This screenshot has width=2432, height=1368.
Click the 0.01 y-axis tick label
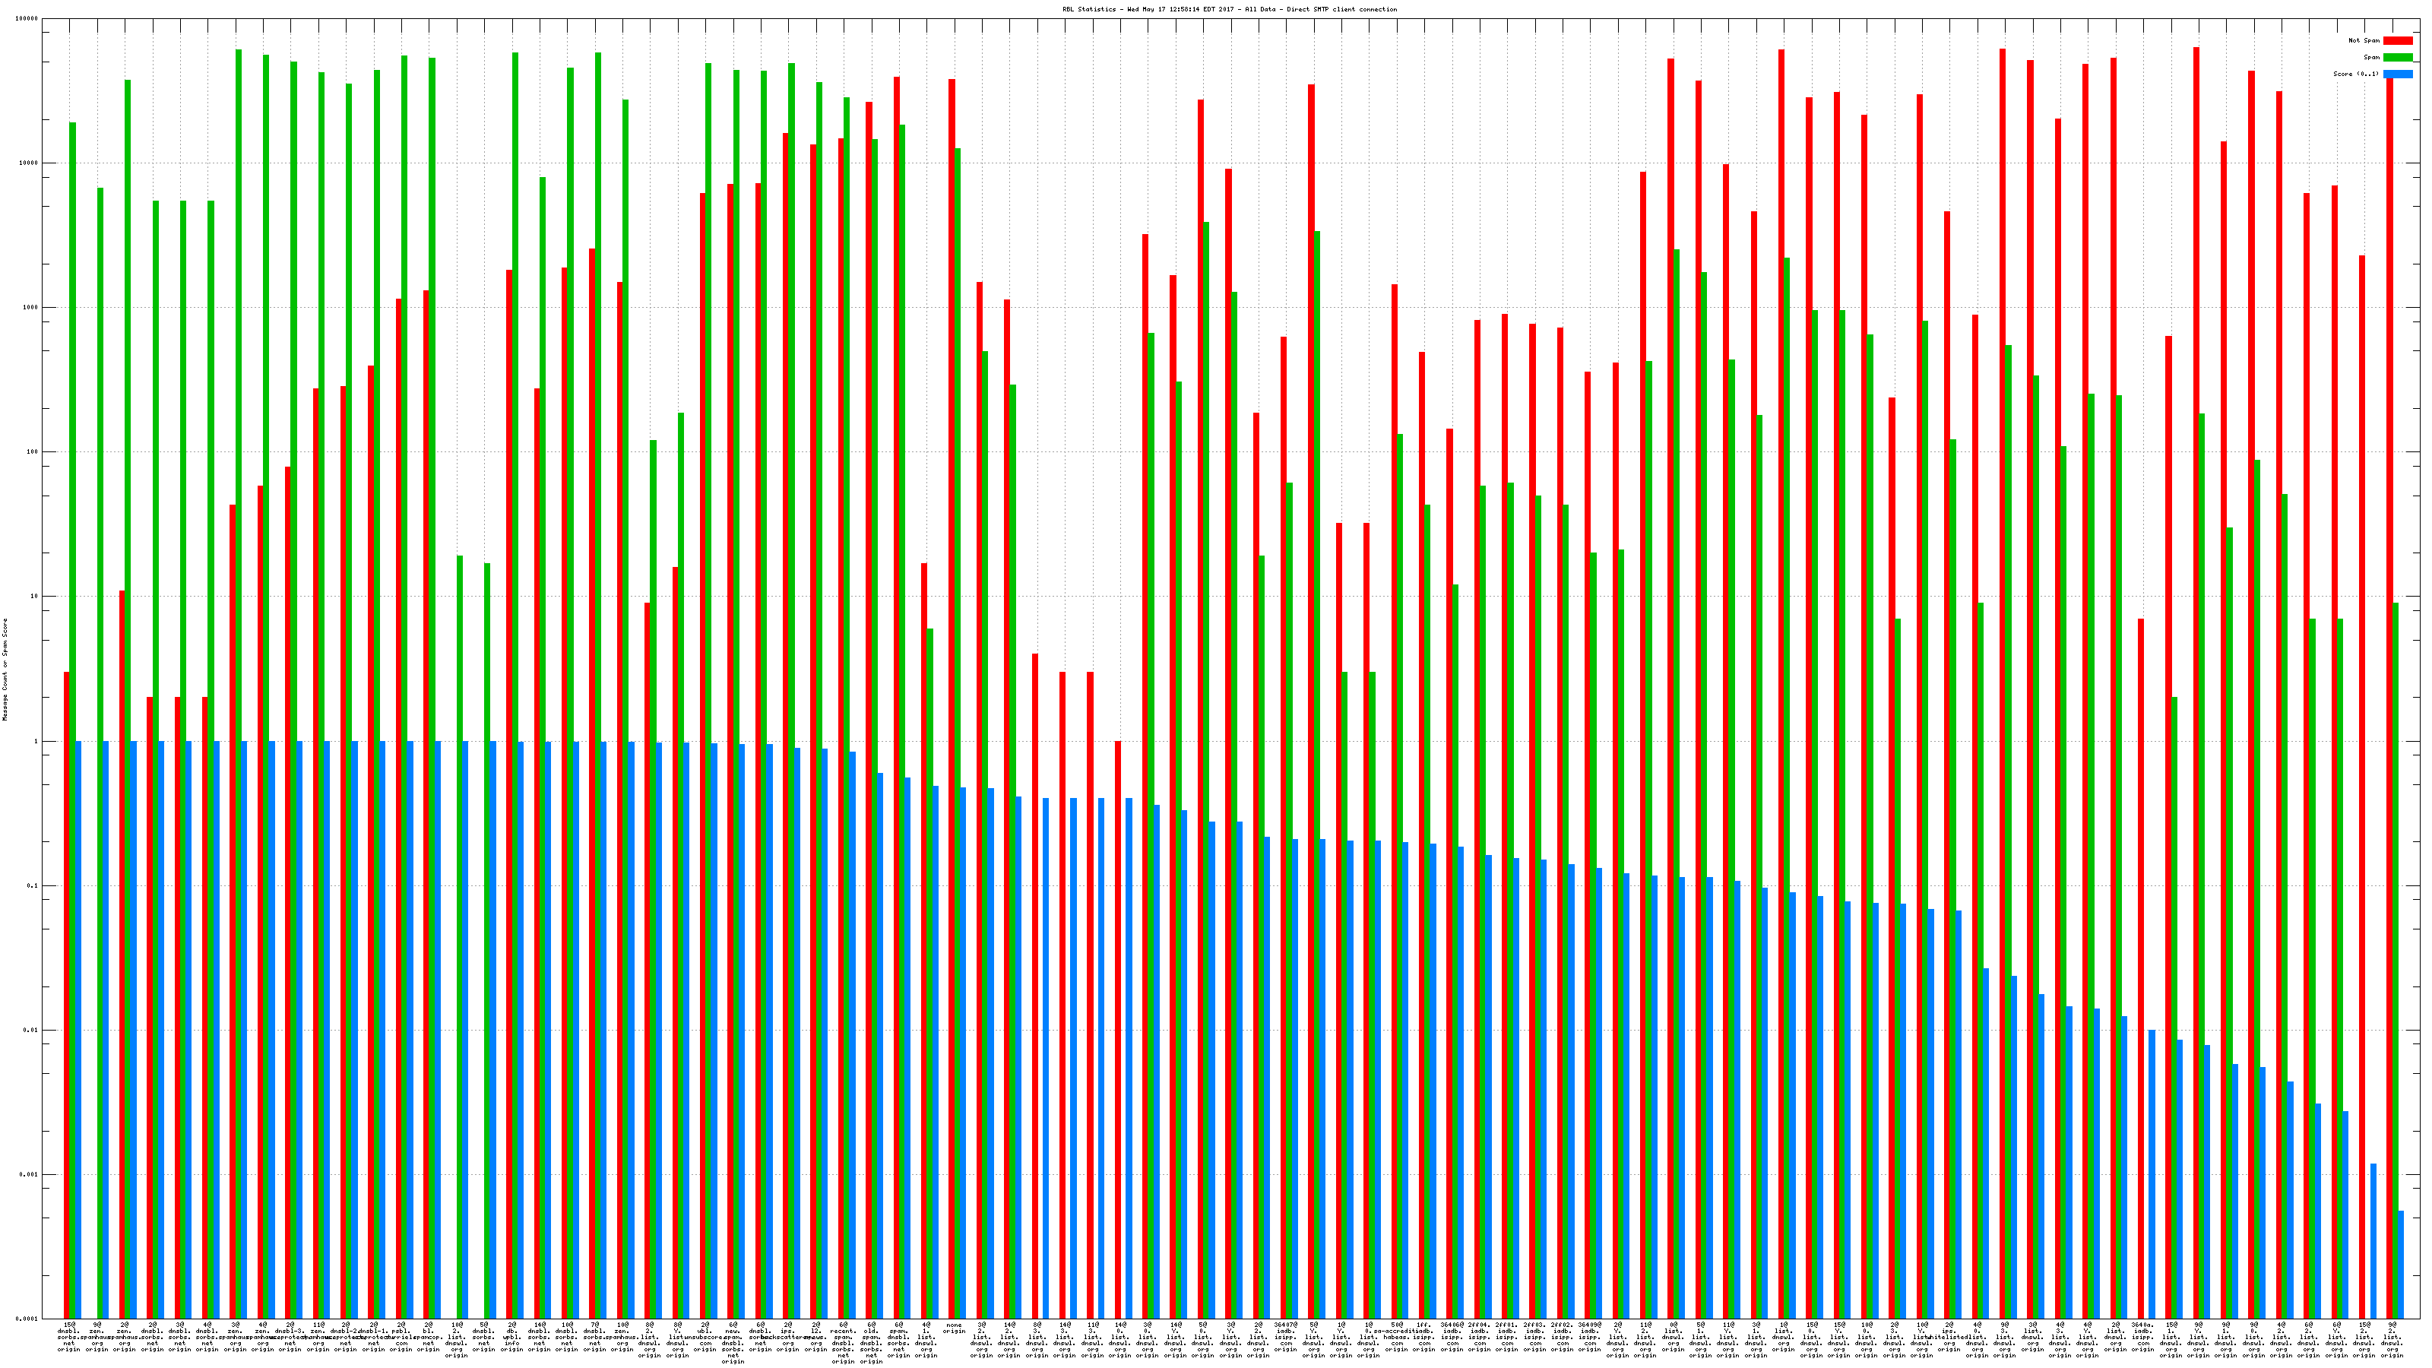30,1030
